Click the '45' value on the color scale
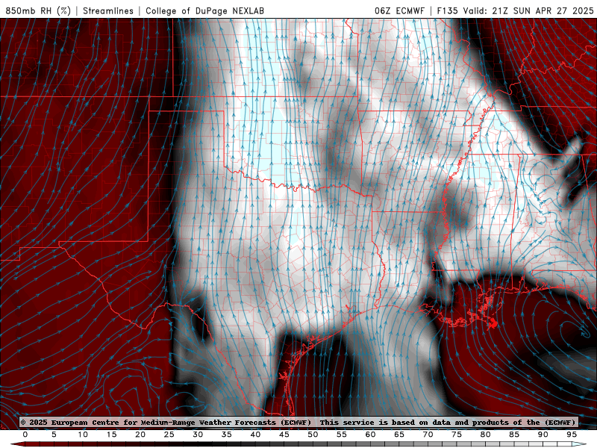 (x=284, y=435)
